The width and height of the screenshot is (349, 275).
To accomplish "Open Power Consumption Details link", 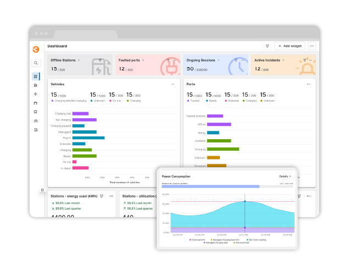I will point(285,176).
